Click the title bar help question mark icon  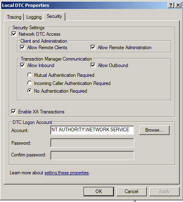pyautogui.click(x=171, y=5)
